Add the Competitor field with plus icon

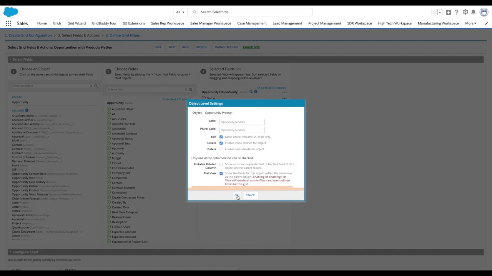109,178
